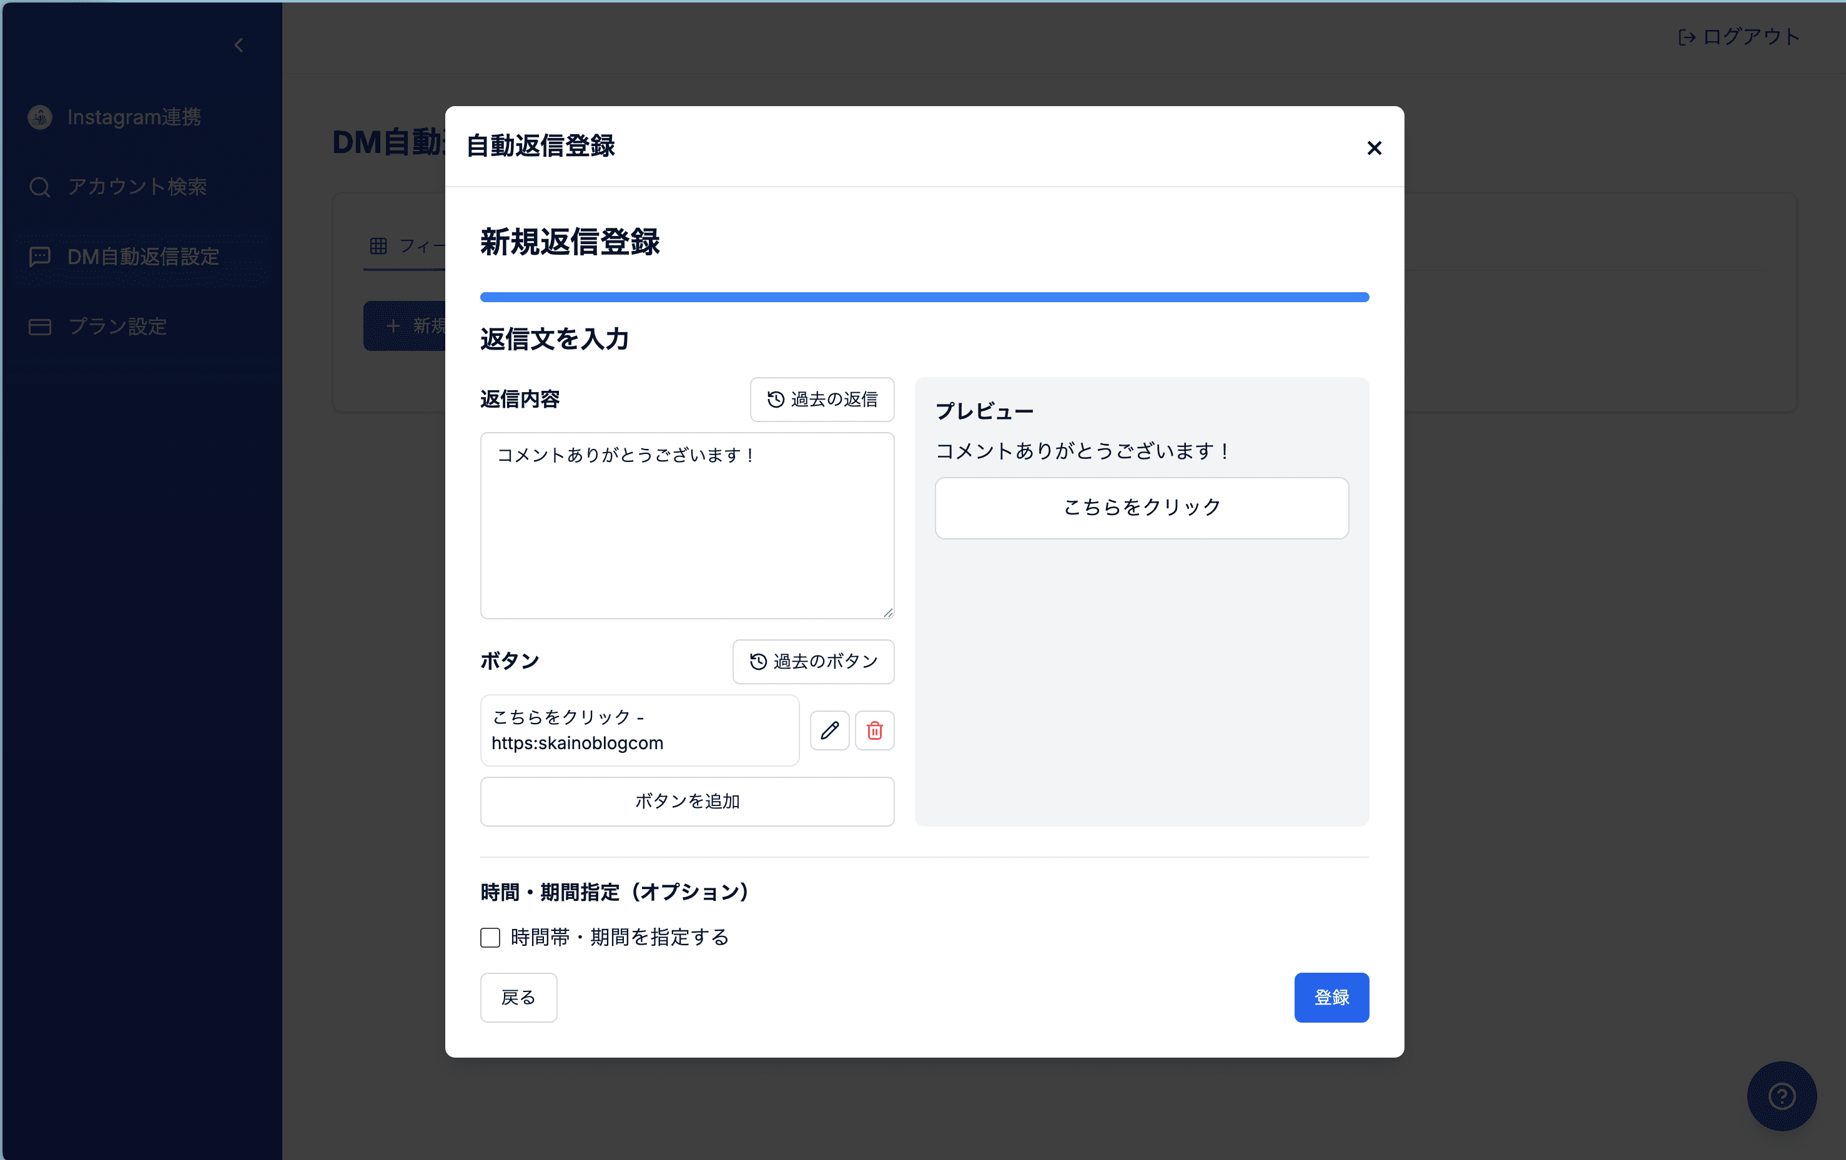Viewport: 1846px width, 1160px height.
Task: Click 戻る to go back
Action: pyautogui.click(x=518, y=998)
